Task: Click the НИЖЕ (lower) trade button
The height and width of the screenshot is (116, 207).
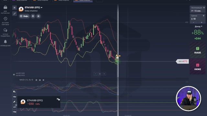Action: point(198,67)
